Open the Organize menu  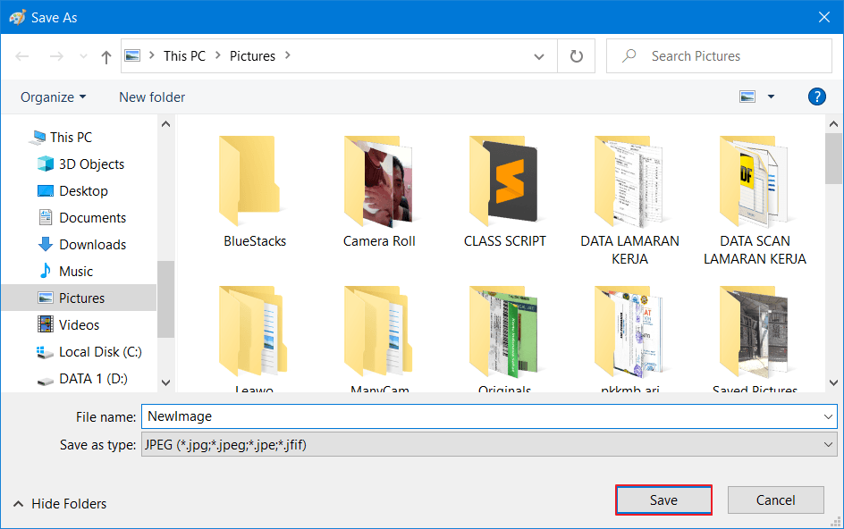(54, 97)
